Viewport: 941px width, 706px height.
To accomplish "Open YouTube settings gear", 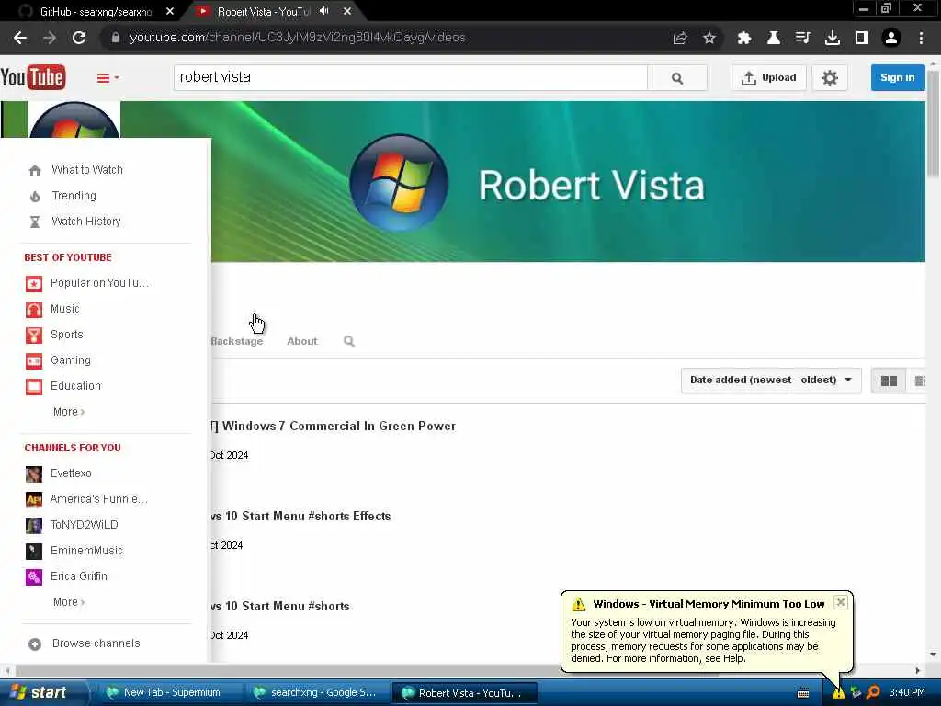I will pos(830,78).
